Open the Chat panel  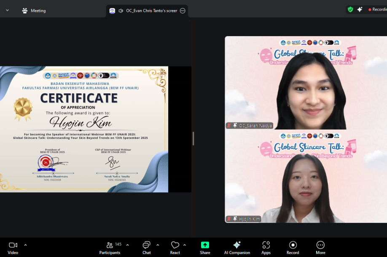pyautogui.click(x=147, y=248)
